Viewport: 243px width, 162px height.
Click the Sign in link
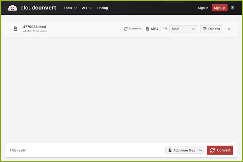tap(203, 8)
